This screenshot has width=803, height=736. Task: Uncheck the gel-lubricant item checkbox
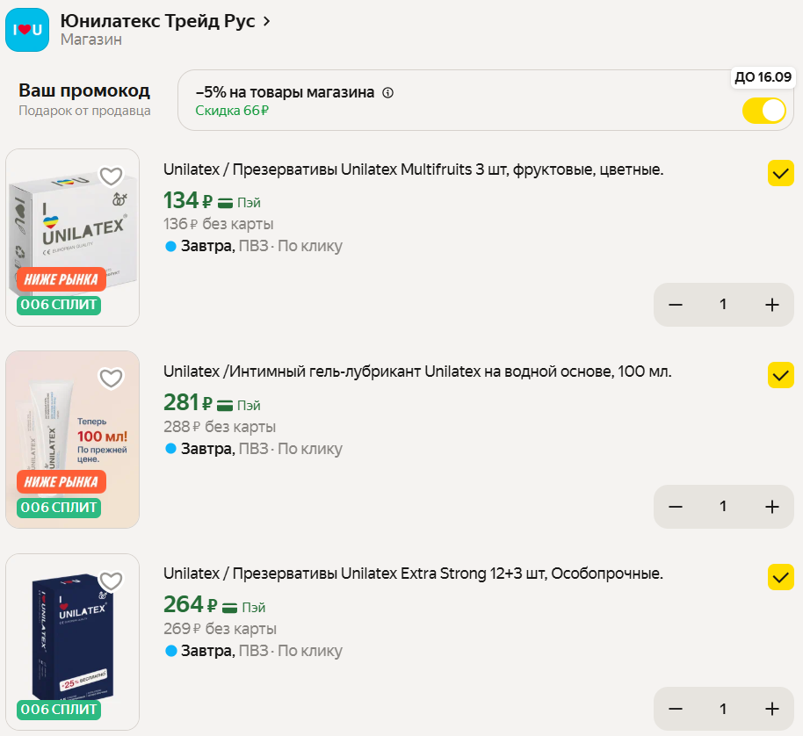pyautogui.click(x=781, y=375)
